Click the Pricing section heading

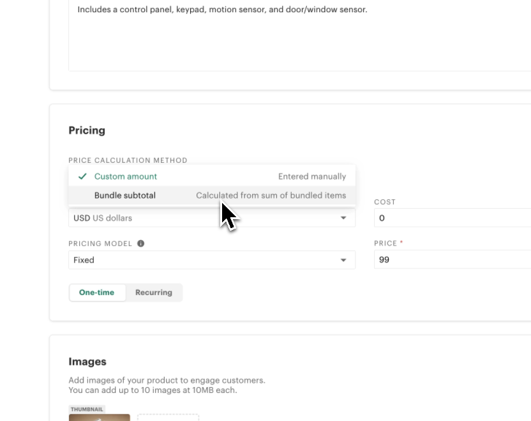pos(87,130)
